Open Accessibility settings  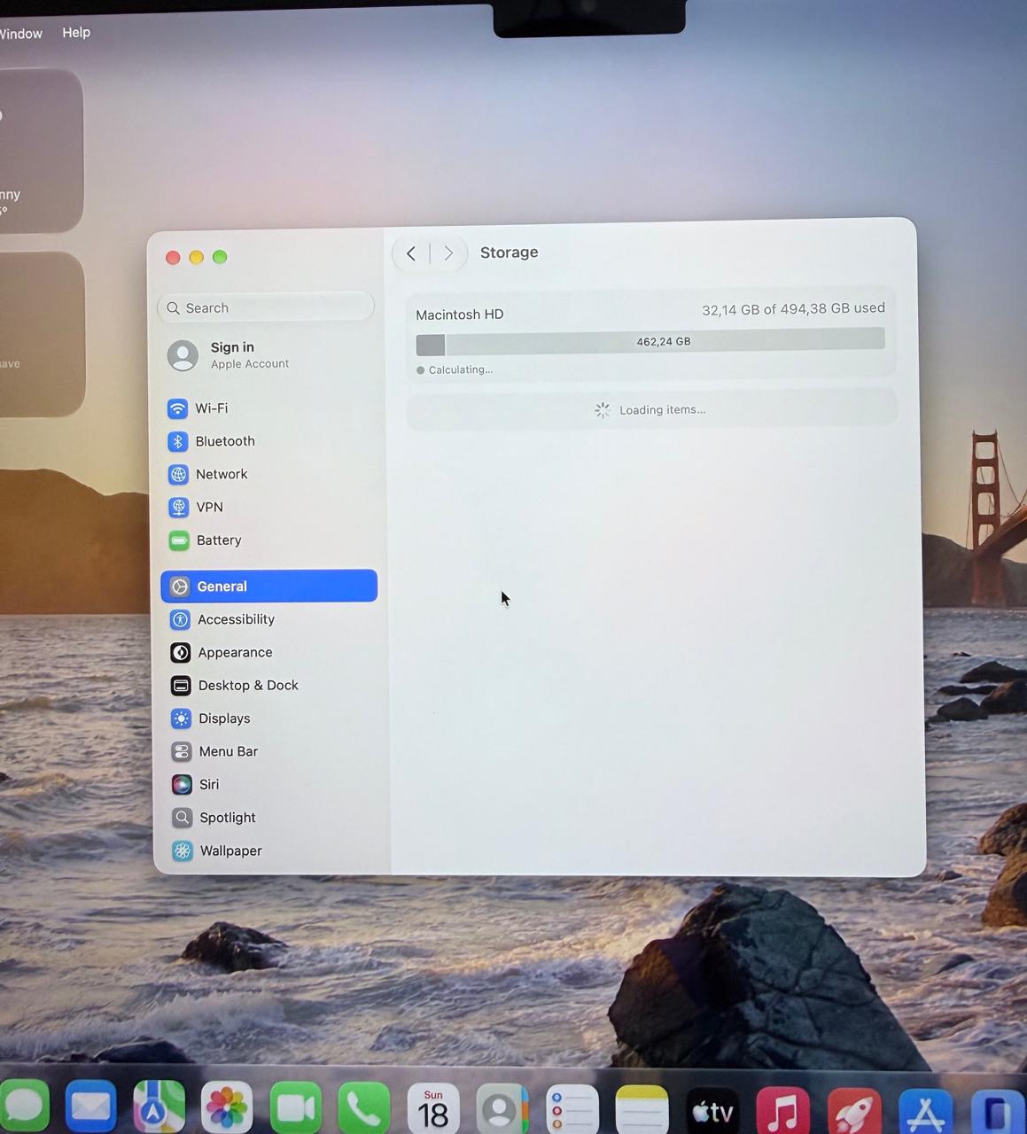[269, 619]
